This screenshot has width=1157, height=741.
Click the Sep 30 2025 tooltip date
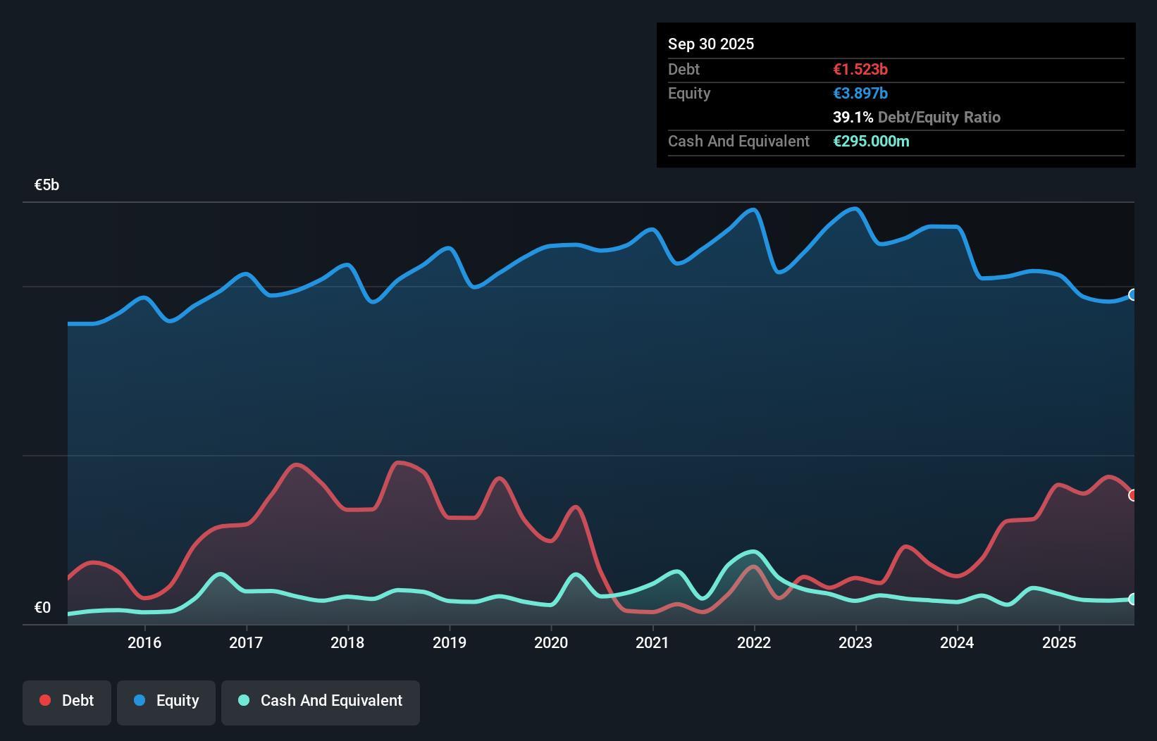coord(711,44)
